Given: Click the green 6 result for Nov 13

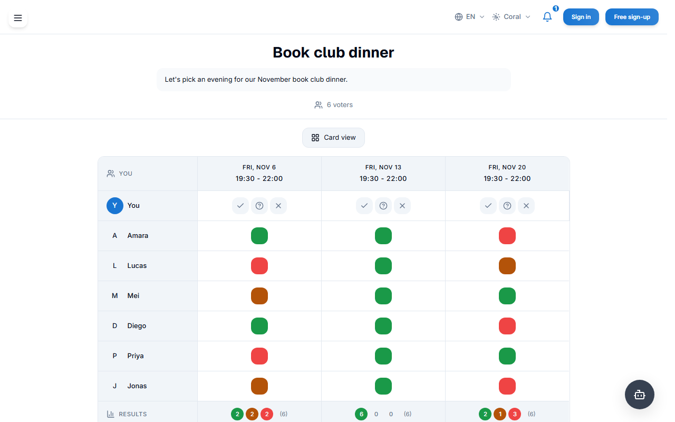Looking at the screenshot, I should [x=361, y=414].
